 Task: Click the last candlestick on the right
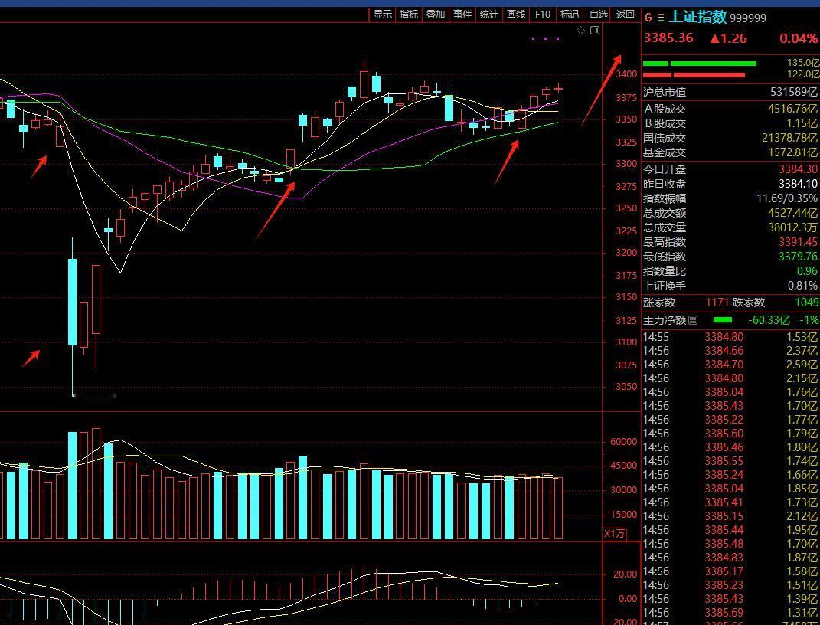coord(558,88)
